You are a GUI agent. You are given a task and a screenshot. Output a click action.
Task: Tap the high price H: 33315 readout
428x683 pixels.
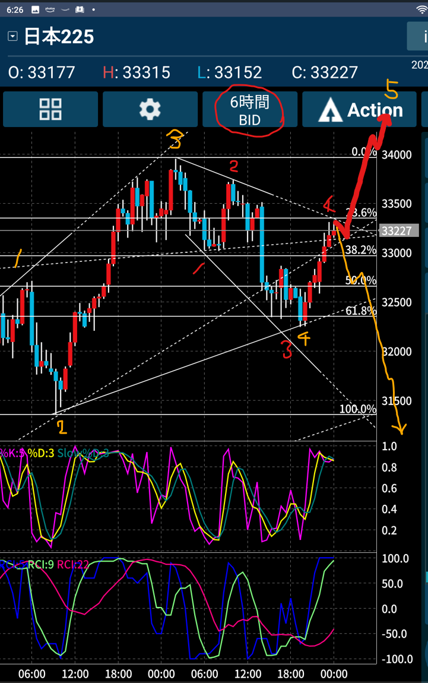pyautogui.click(x=137, y=72)
